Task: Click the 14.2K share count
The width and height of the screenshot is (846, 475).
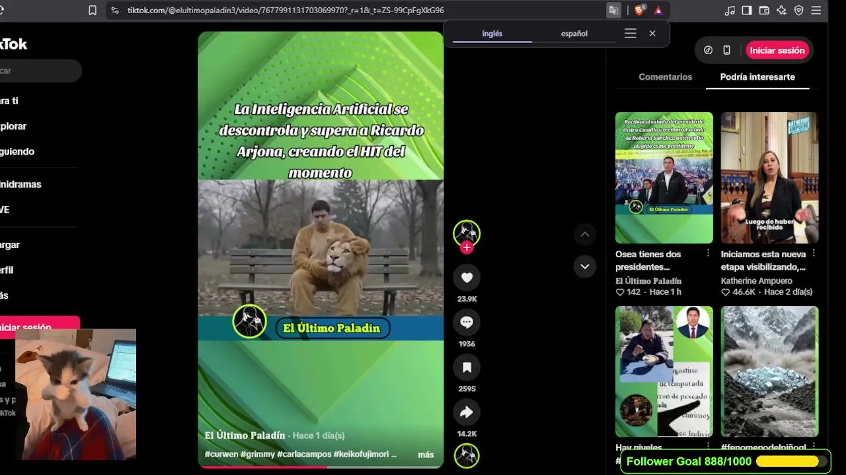Action: [467, 433]
